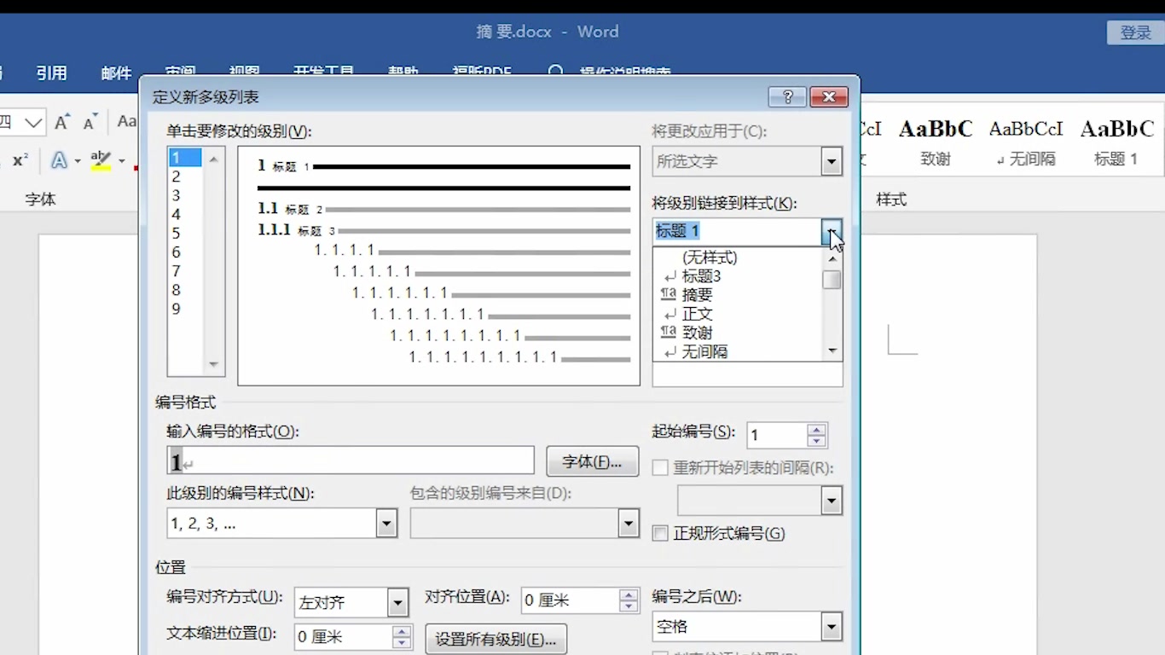Open the restart list interval dropdown
The width and height of the screenshot is (1165, 655).
coord(832,501)
